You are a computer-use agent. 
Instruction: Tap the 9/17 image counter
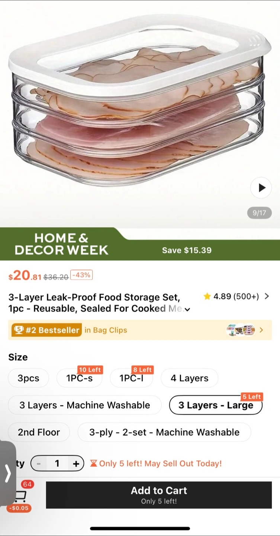(x=259, y=213)
